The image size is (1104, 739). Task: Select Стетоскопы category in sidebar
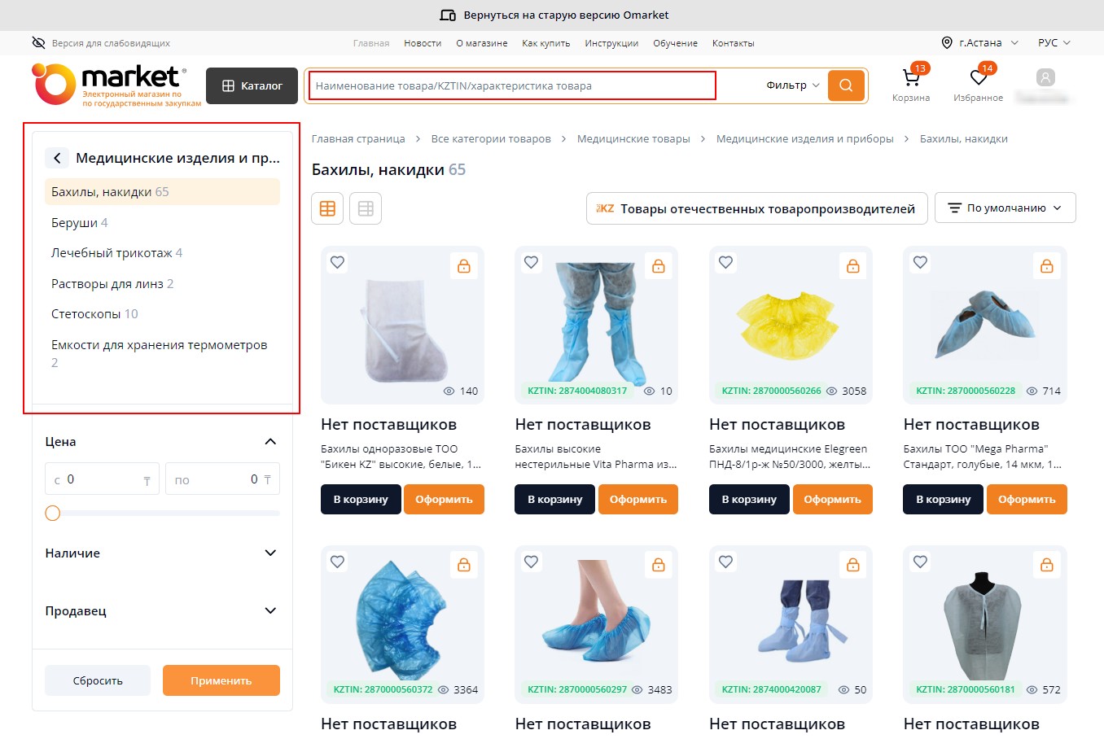click(x=94, y=314)
